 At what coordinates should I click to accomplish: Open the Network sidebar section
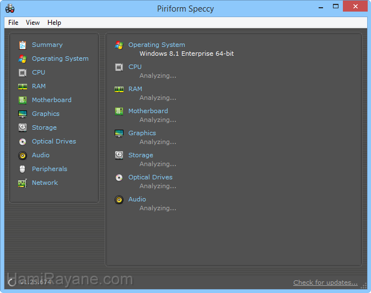point(45,183)
